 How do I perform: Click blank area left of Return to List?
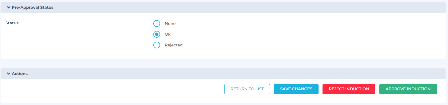[114, 91]
